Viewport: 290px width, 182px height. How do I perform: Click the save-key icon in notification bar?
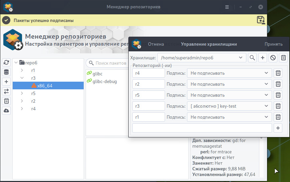(261, 20)
